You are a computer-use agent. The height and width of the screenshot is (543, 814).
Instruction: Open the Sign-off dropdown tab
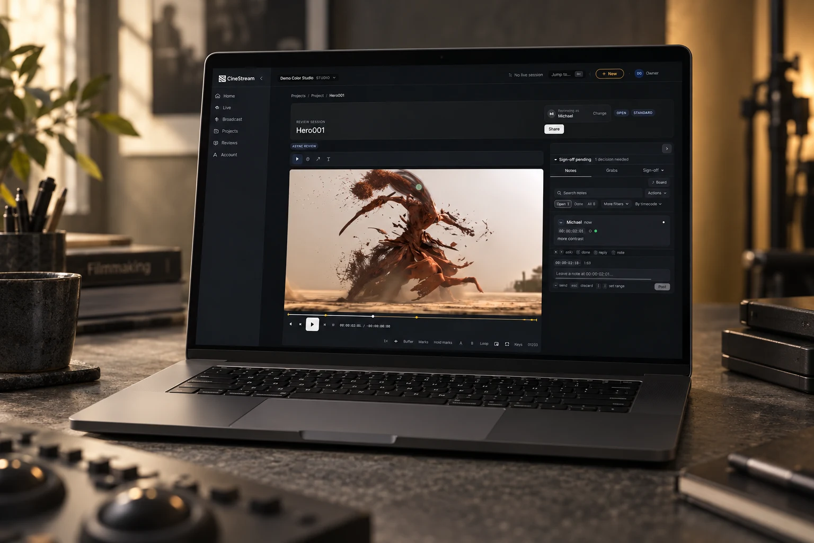[653, 170]
